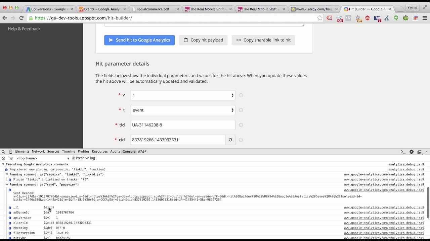Open the red tag extension showing 2
430x241 pixels.
pos(330,18)
